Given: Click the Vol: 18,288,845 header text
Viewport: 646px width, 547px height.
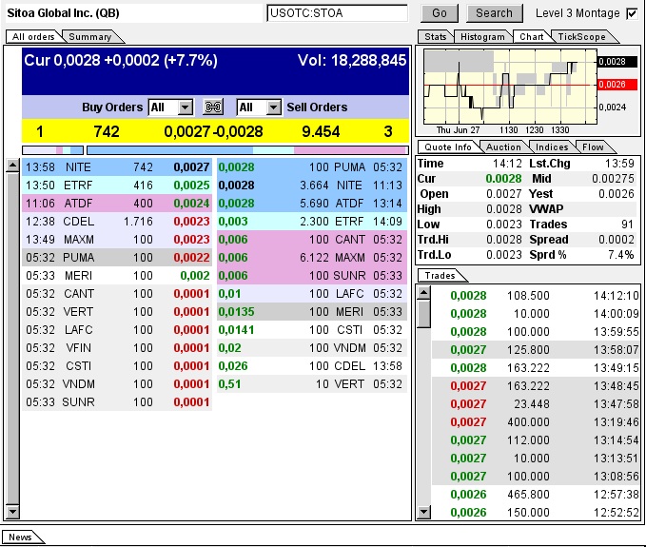Looking at the screenshot, I should coord(352,61).
